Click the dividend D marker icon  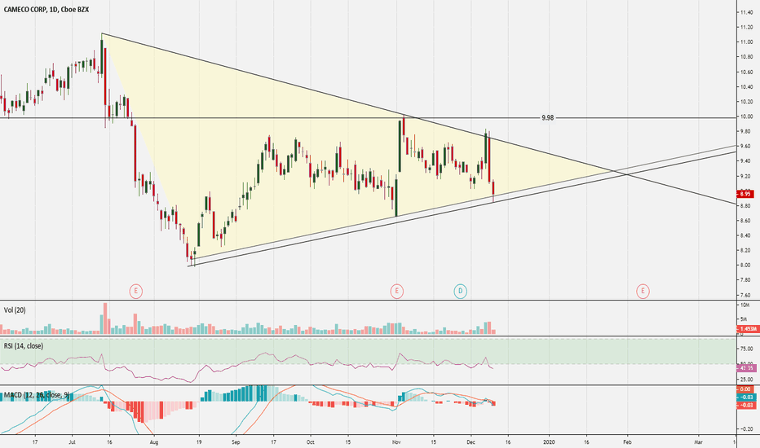coord(460,291)
